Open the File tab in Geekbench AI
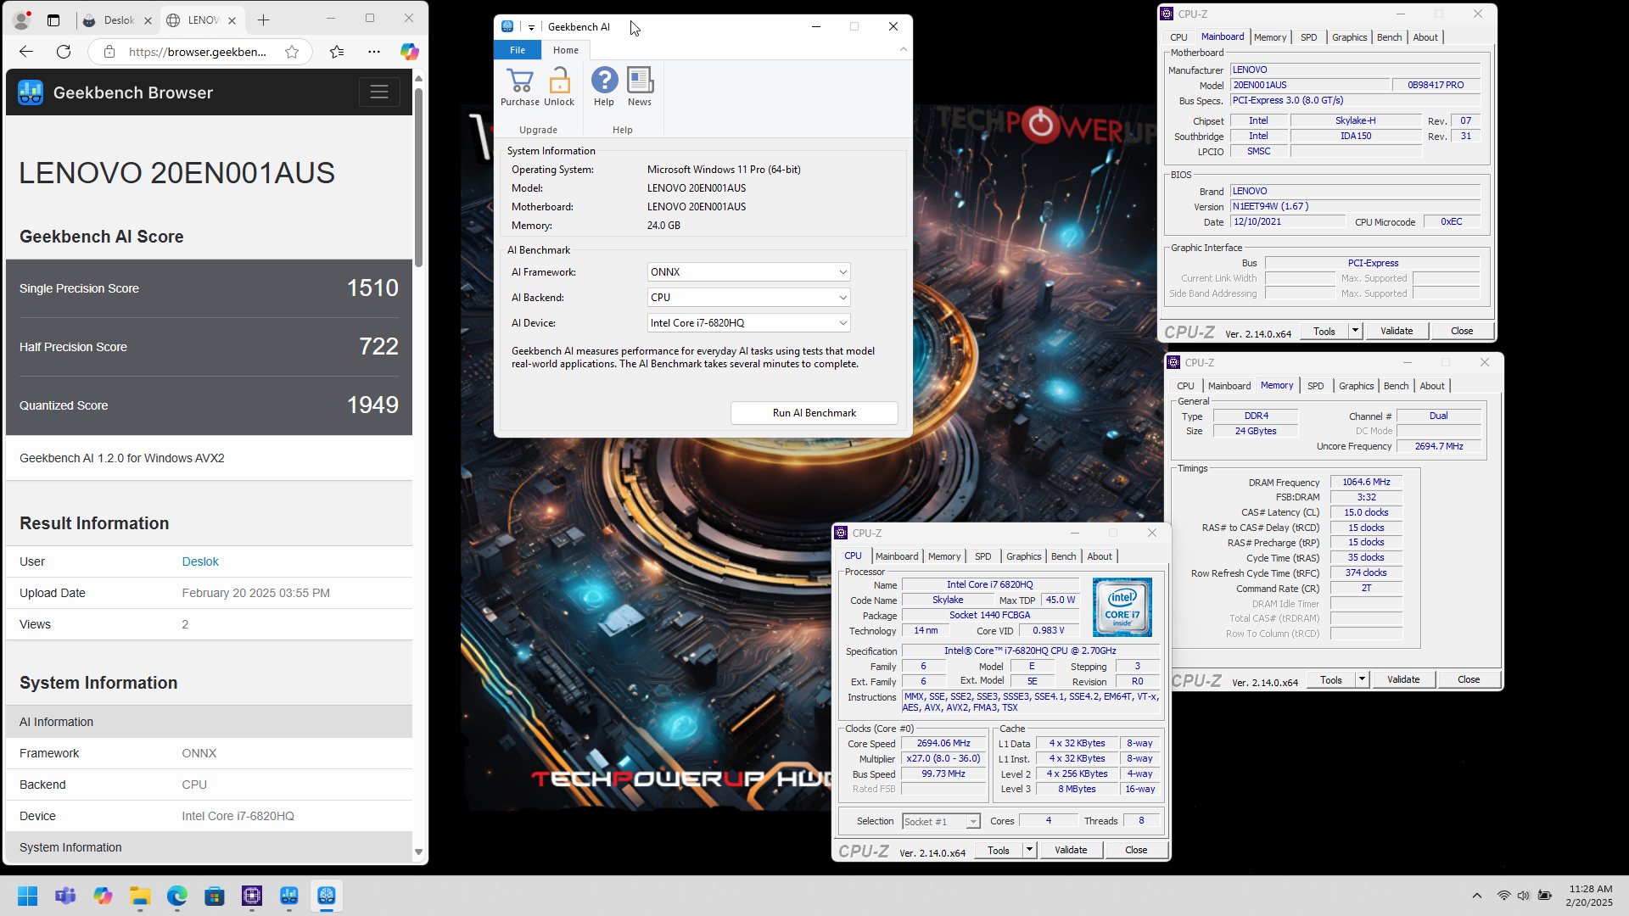 518,50
